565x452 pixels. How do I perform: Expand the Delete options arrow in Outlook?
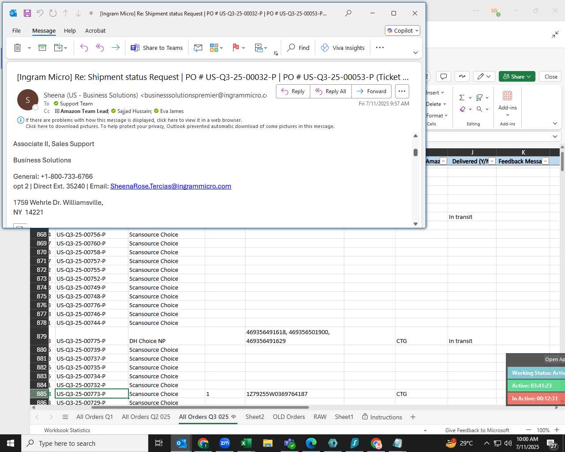(29, 48)
